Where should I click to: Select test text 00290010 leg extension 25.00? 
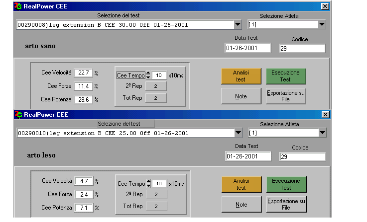[103, 133]
